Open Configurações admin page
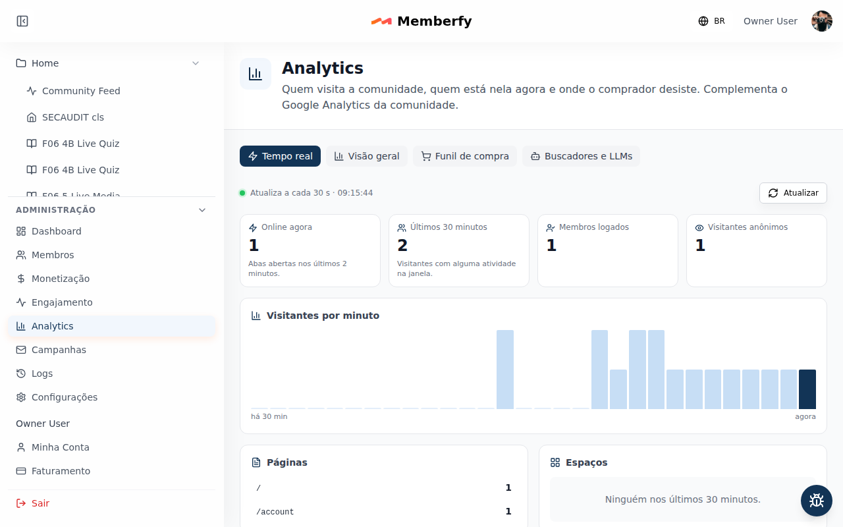843x527 pixels. pos(112,397)
